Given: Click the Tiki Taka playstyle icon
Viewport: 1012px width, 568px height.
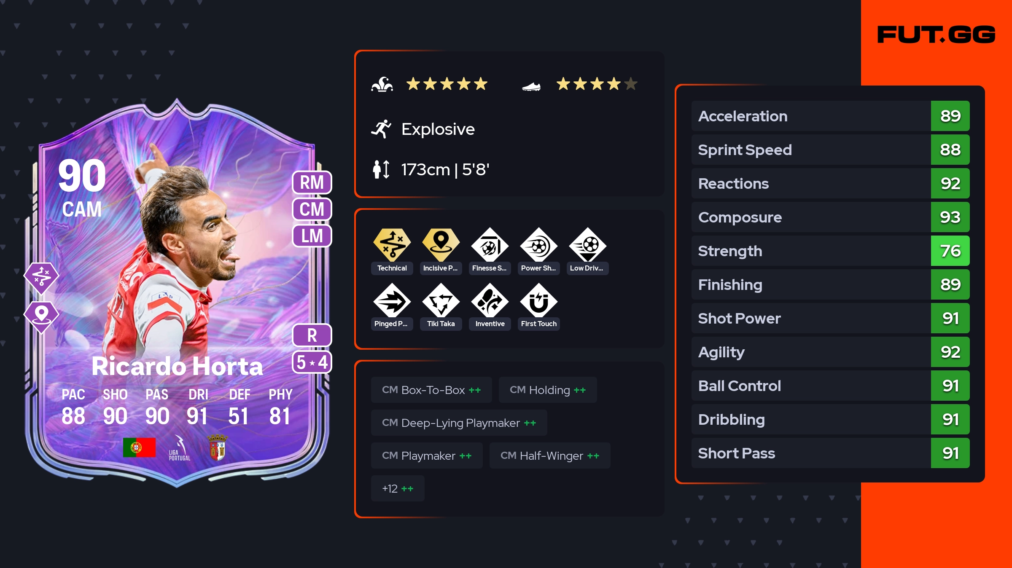Looking at the screenshot, I should click(441, 301).
